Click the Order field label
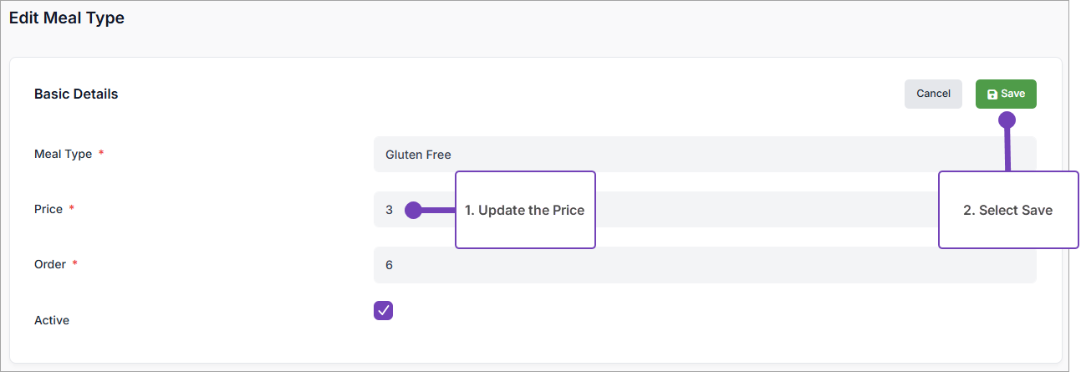1081x372 pixels. (x=49, y=264)
